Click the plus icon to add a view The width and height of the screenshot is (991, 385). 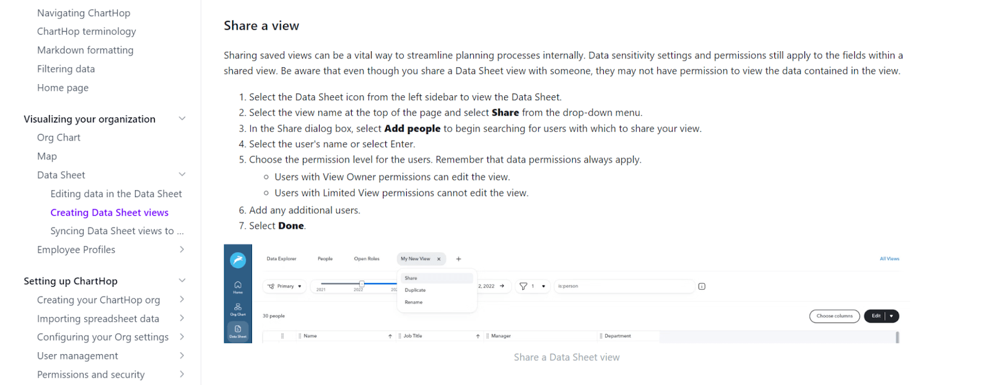coord(458,259)
